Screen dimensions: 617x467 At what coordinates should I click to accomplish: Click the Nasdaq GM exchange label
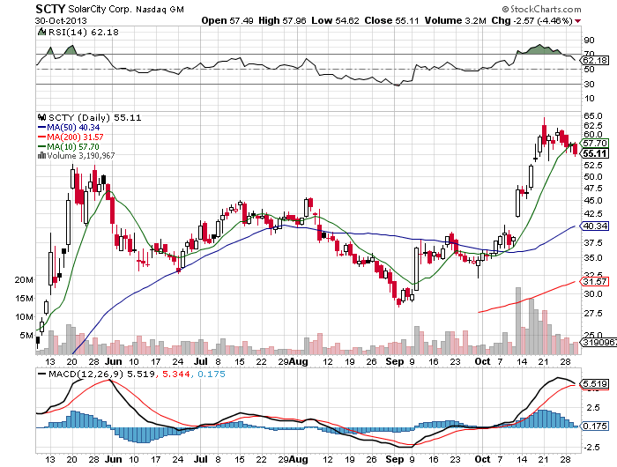160,10
